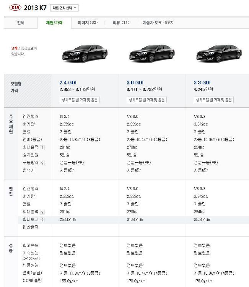Click 상세모델 별 가격 및 옵션 under 3.3 GDI
The image size is (249, 287).
pyautogui.click(x=214, y=100)
